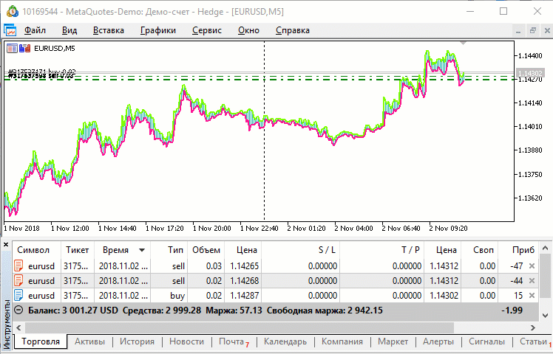Click the Символ column header
The image size is (553, 354).
pyautogui.click(x=33, y=250)
